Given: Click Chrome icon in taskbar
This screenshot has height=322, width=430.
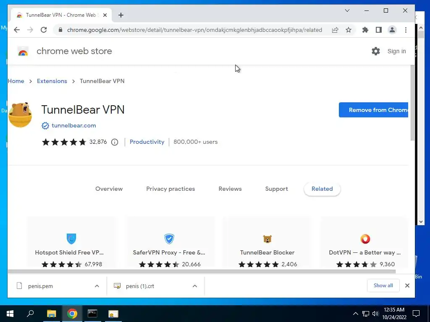Looking at the screenshot, I should tap(72, 314).
